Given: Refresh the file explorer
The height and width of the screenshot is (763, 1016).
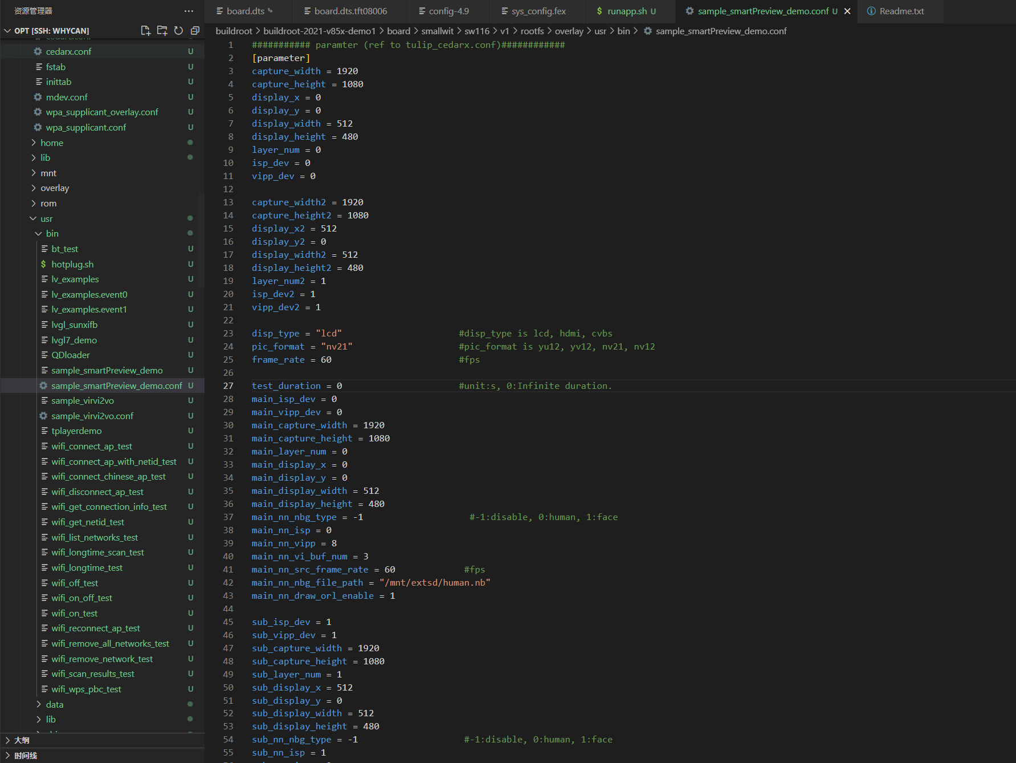Looking at the screenshot, I should click(x=178, y=31).
